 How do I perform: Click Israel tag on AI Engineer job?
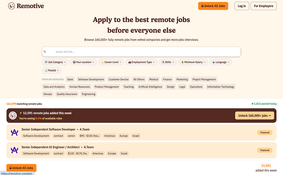[124, 153]
